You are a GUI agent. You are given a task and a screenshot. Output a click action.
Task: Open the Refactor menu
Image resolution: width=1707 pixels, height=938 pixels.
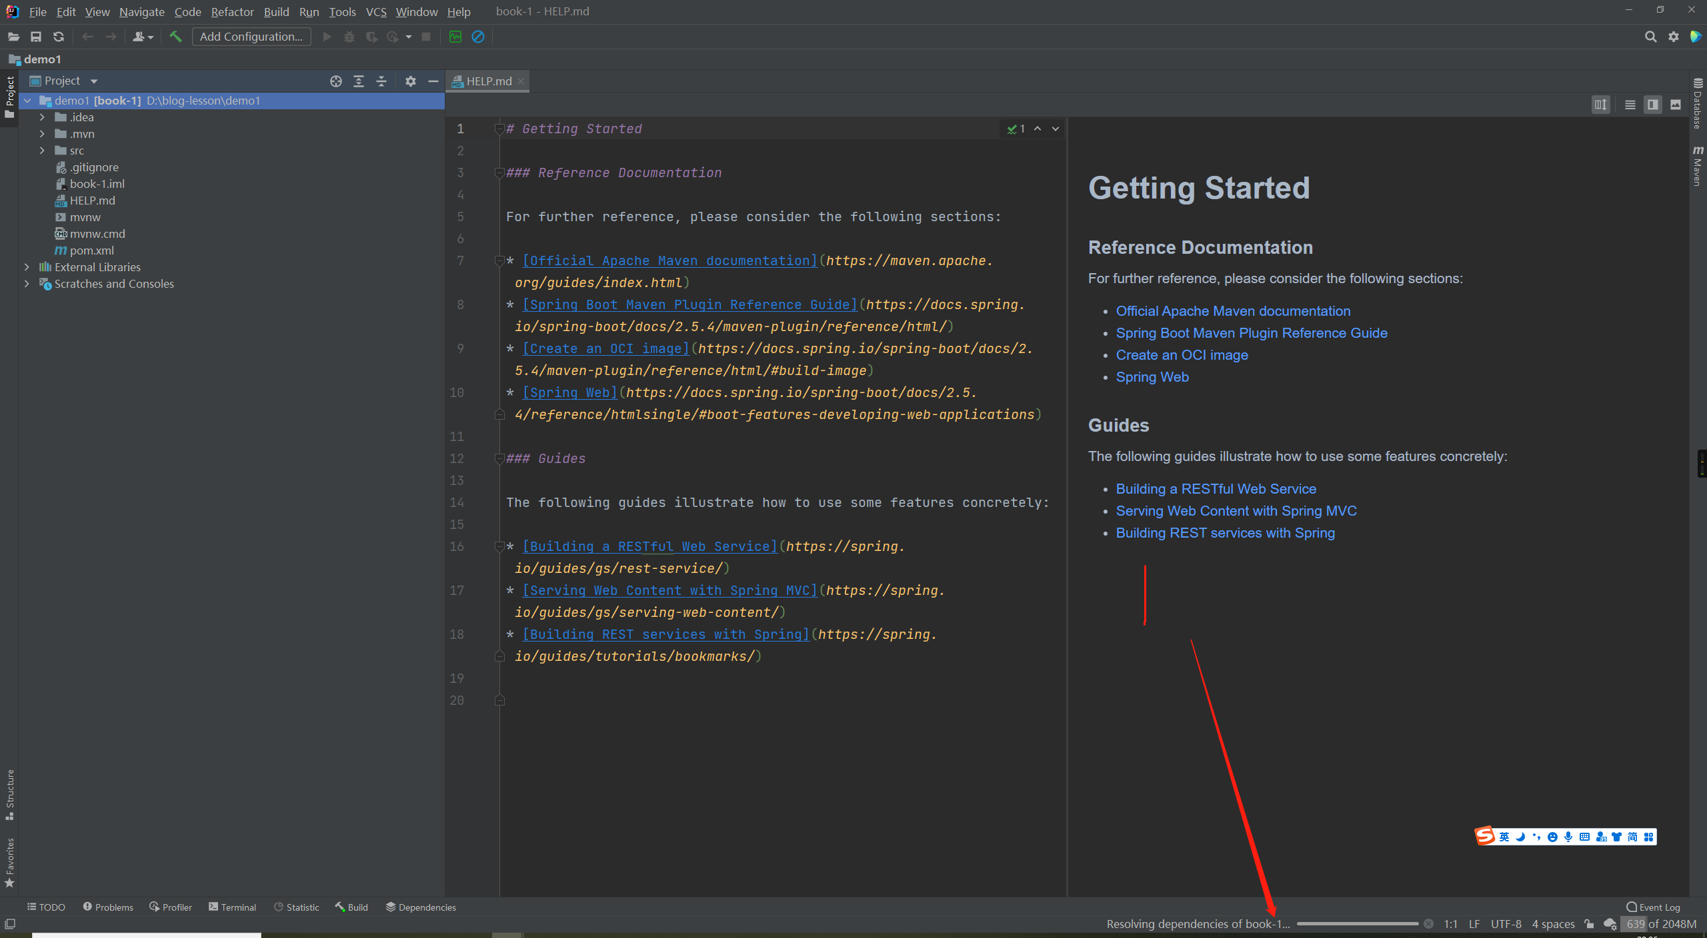point(232,12)
